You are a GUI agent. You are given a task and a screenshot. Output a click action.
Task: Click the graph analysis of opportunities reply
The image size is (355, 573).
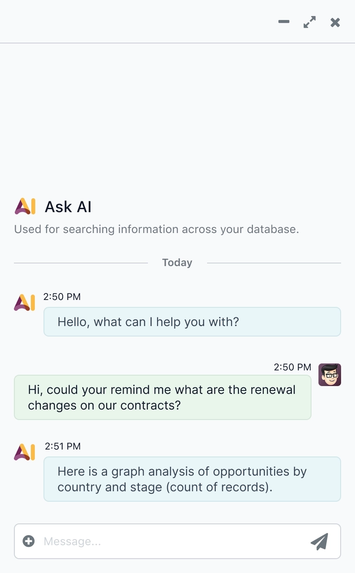click(192, 479)
